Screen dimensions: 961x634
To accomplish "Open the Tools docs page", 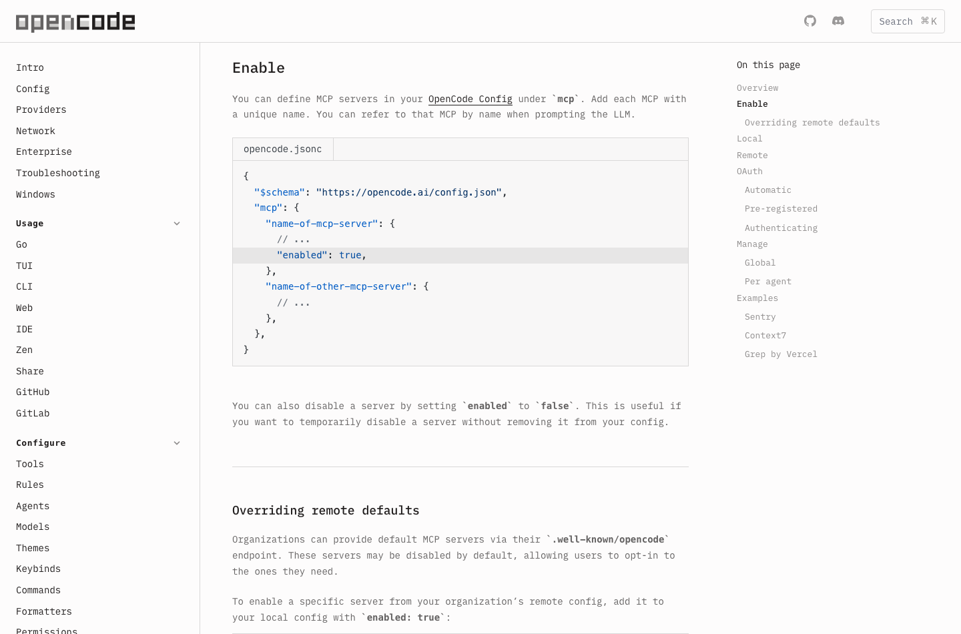I will coord(30,464).
